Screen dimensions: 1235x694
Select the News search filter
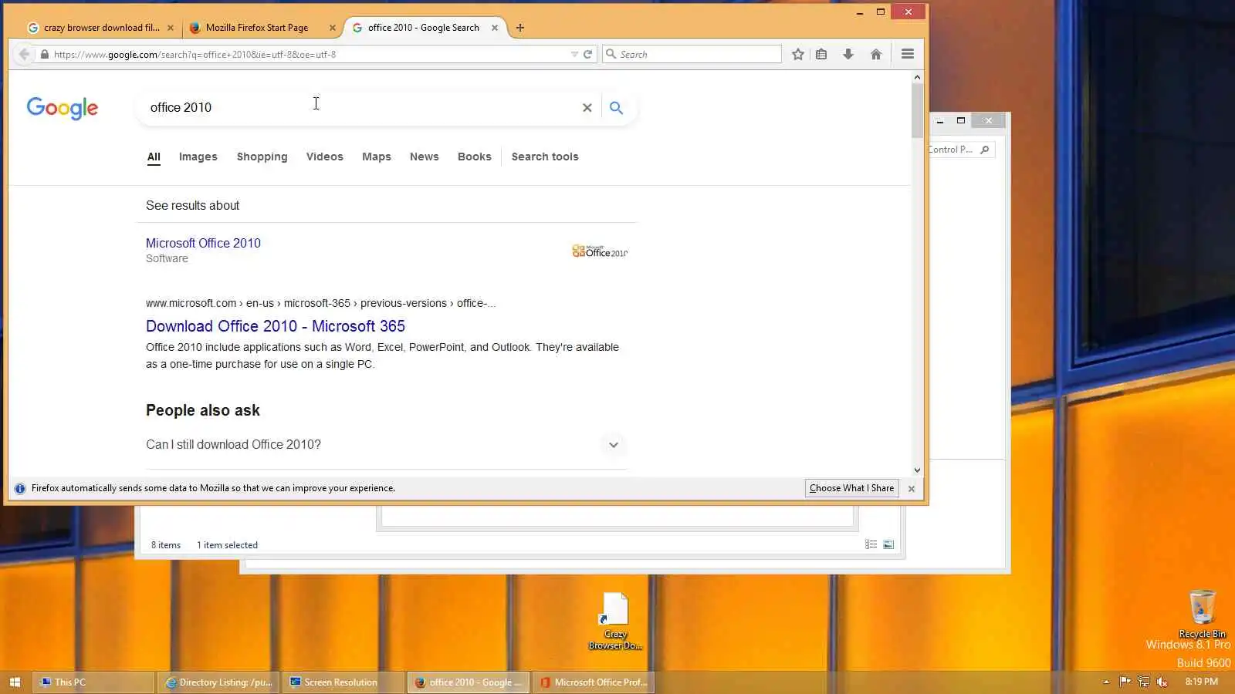(x=425, y=157)
